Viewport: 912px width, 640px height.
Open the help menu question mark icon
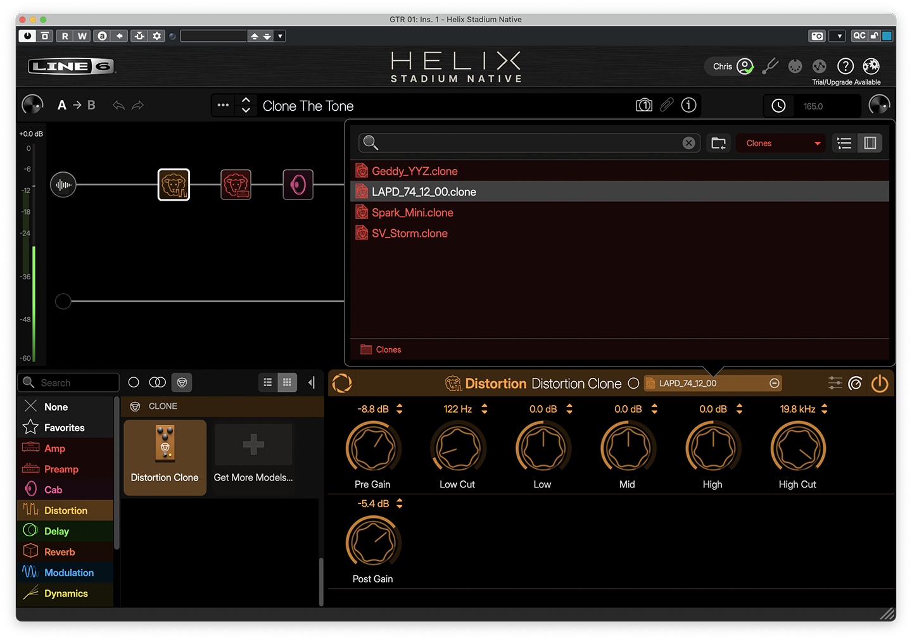coord(845,66)
